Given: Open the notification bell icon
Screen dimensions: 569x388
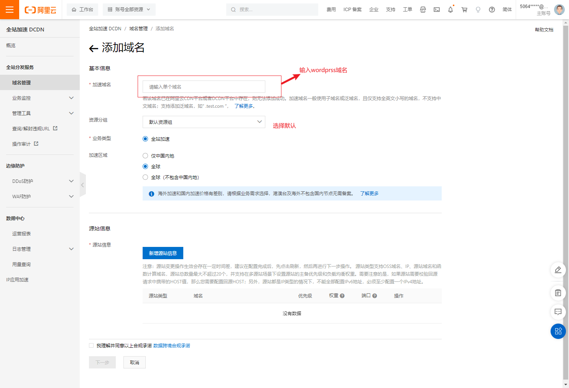Looking at the screenshot, I should (x=451, y=10).
